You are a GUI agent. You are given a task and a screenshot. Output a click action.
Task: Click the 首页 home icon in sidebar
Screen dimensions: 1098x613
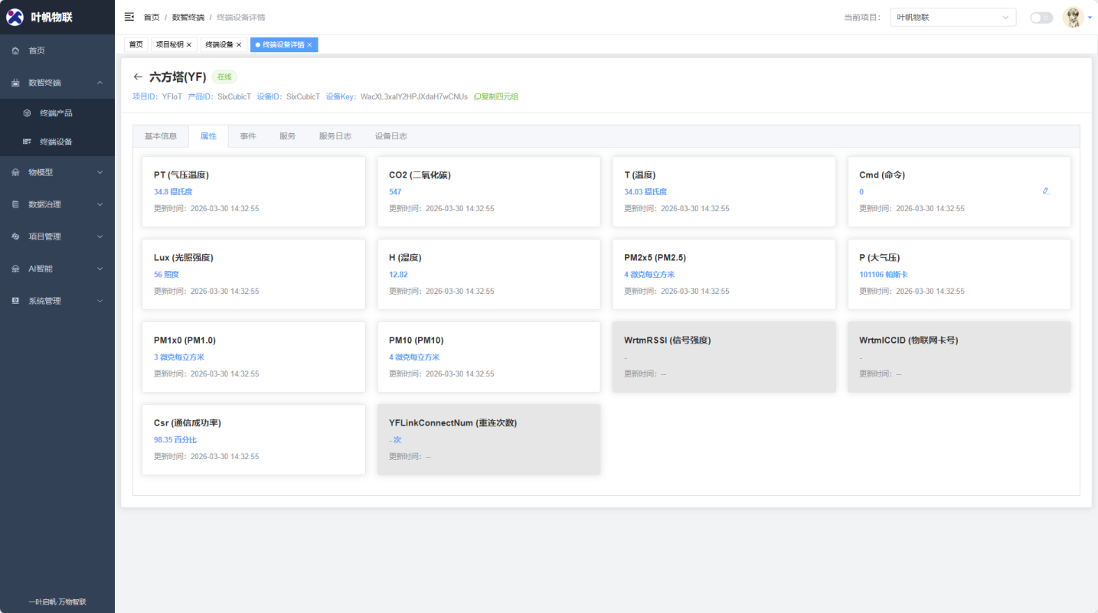[x=15, y=51]
